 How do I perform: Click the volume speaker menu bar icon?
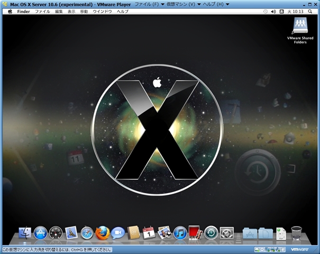[x=273, y=12]
